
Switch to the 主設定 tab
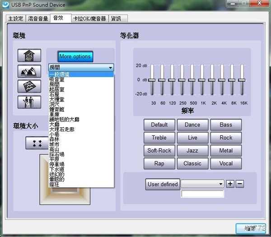click(15, 19)
